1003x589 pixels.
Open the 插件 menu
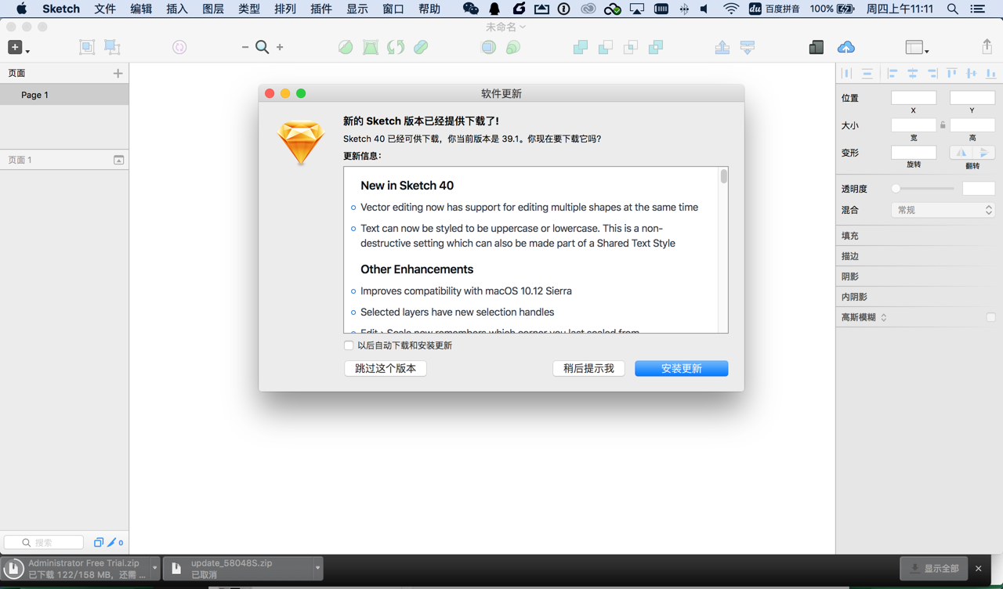[321, 9]
